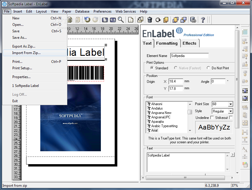Enable the Underline checkbox
252x190 pixels.
pos(212,118)
